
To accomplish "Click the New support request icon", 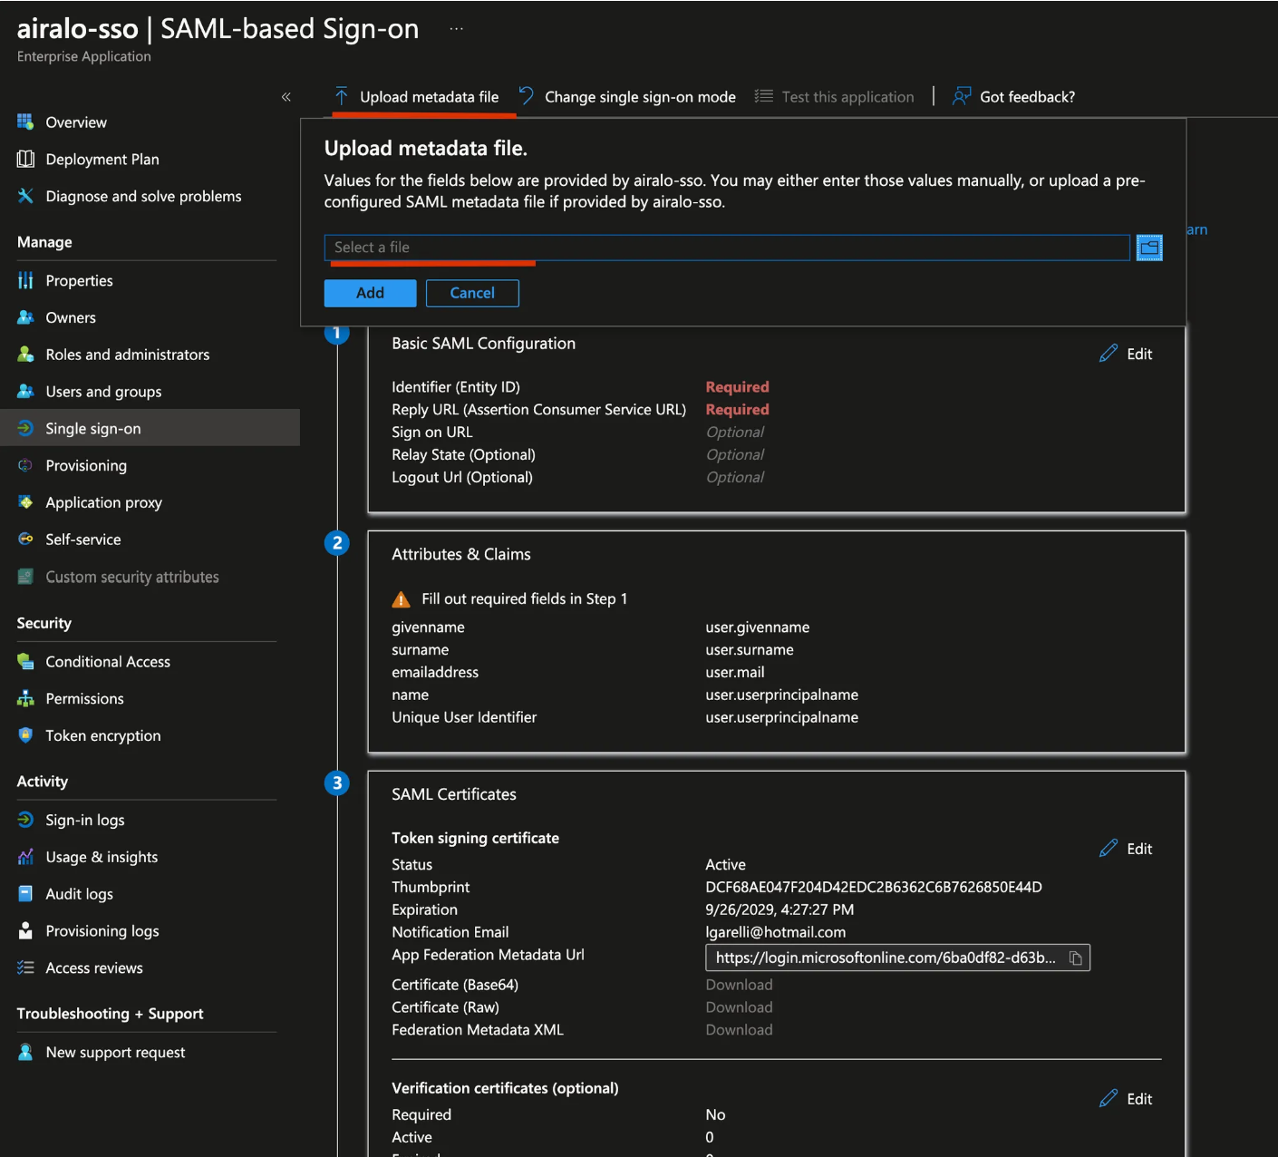I will pos(25,1052).
